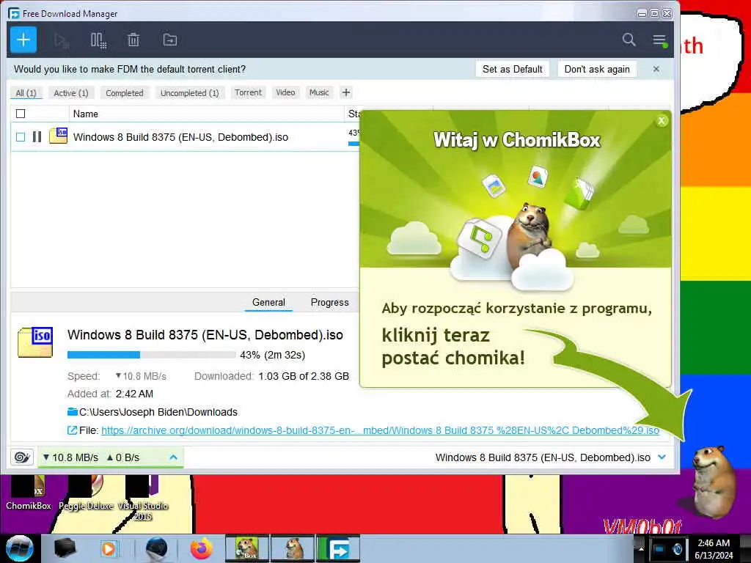
Task: Filter downloads by Music tag
Action: (x=319, y=92)
